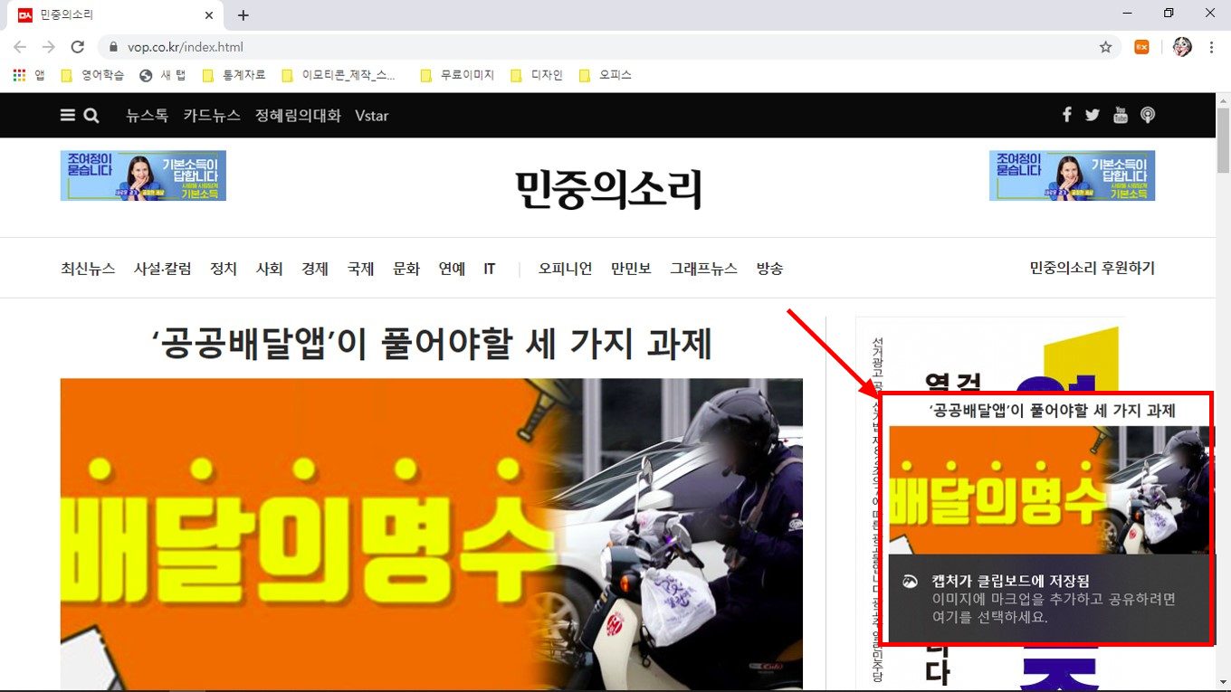Open the 디자인 bookmark folder
The width and height of the screenshot is (1231, 692).
pos(537,75)
